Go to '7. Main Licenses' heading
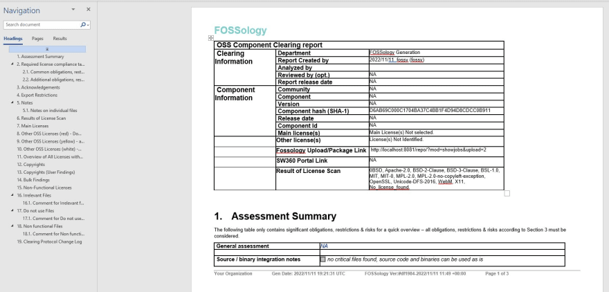The width and height of the screenshot is (609, 292). click(x=33, y=126)
